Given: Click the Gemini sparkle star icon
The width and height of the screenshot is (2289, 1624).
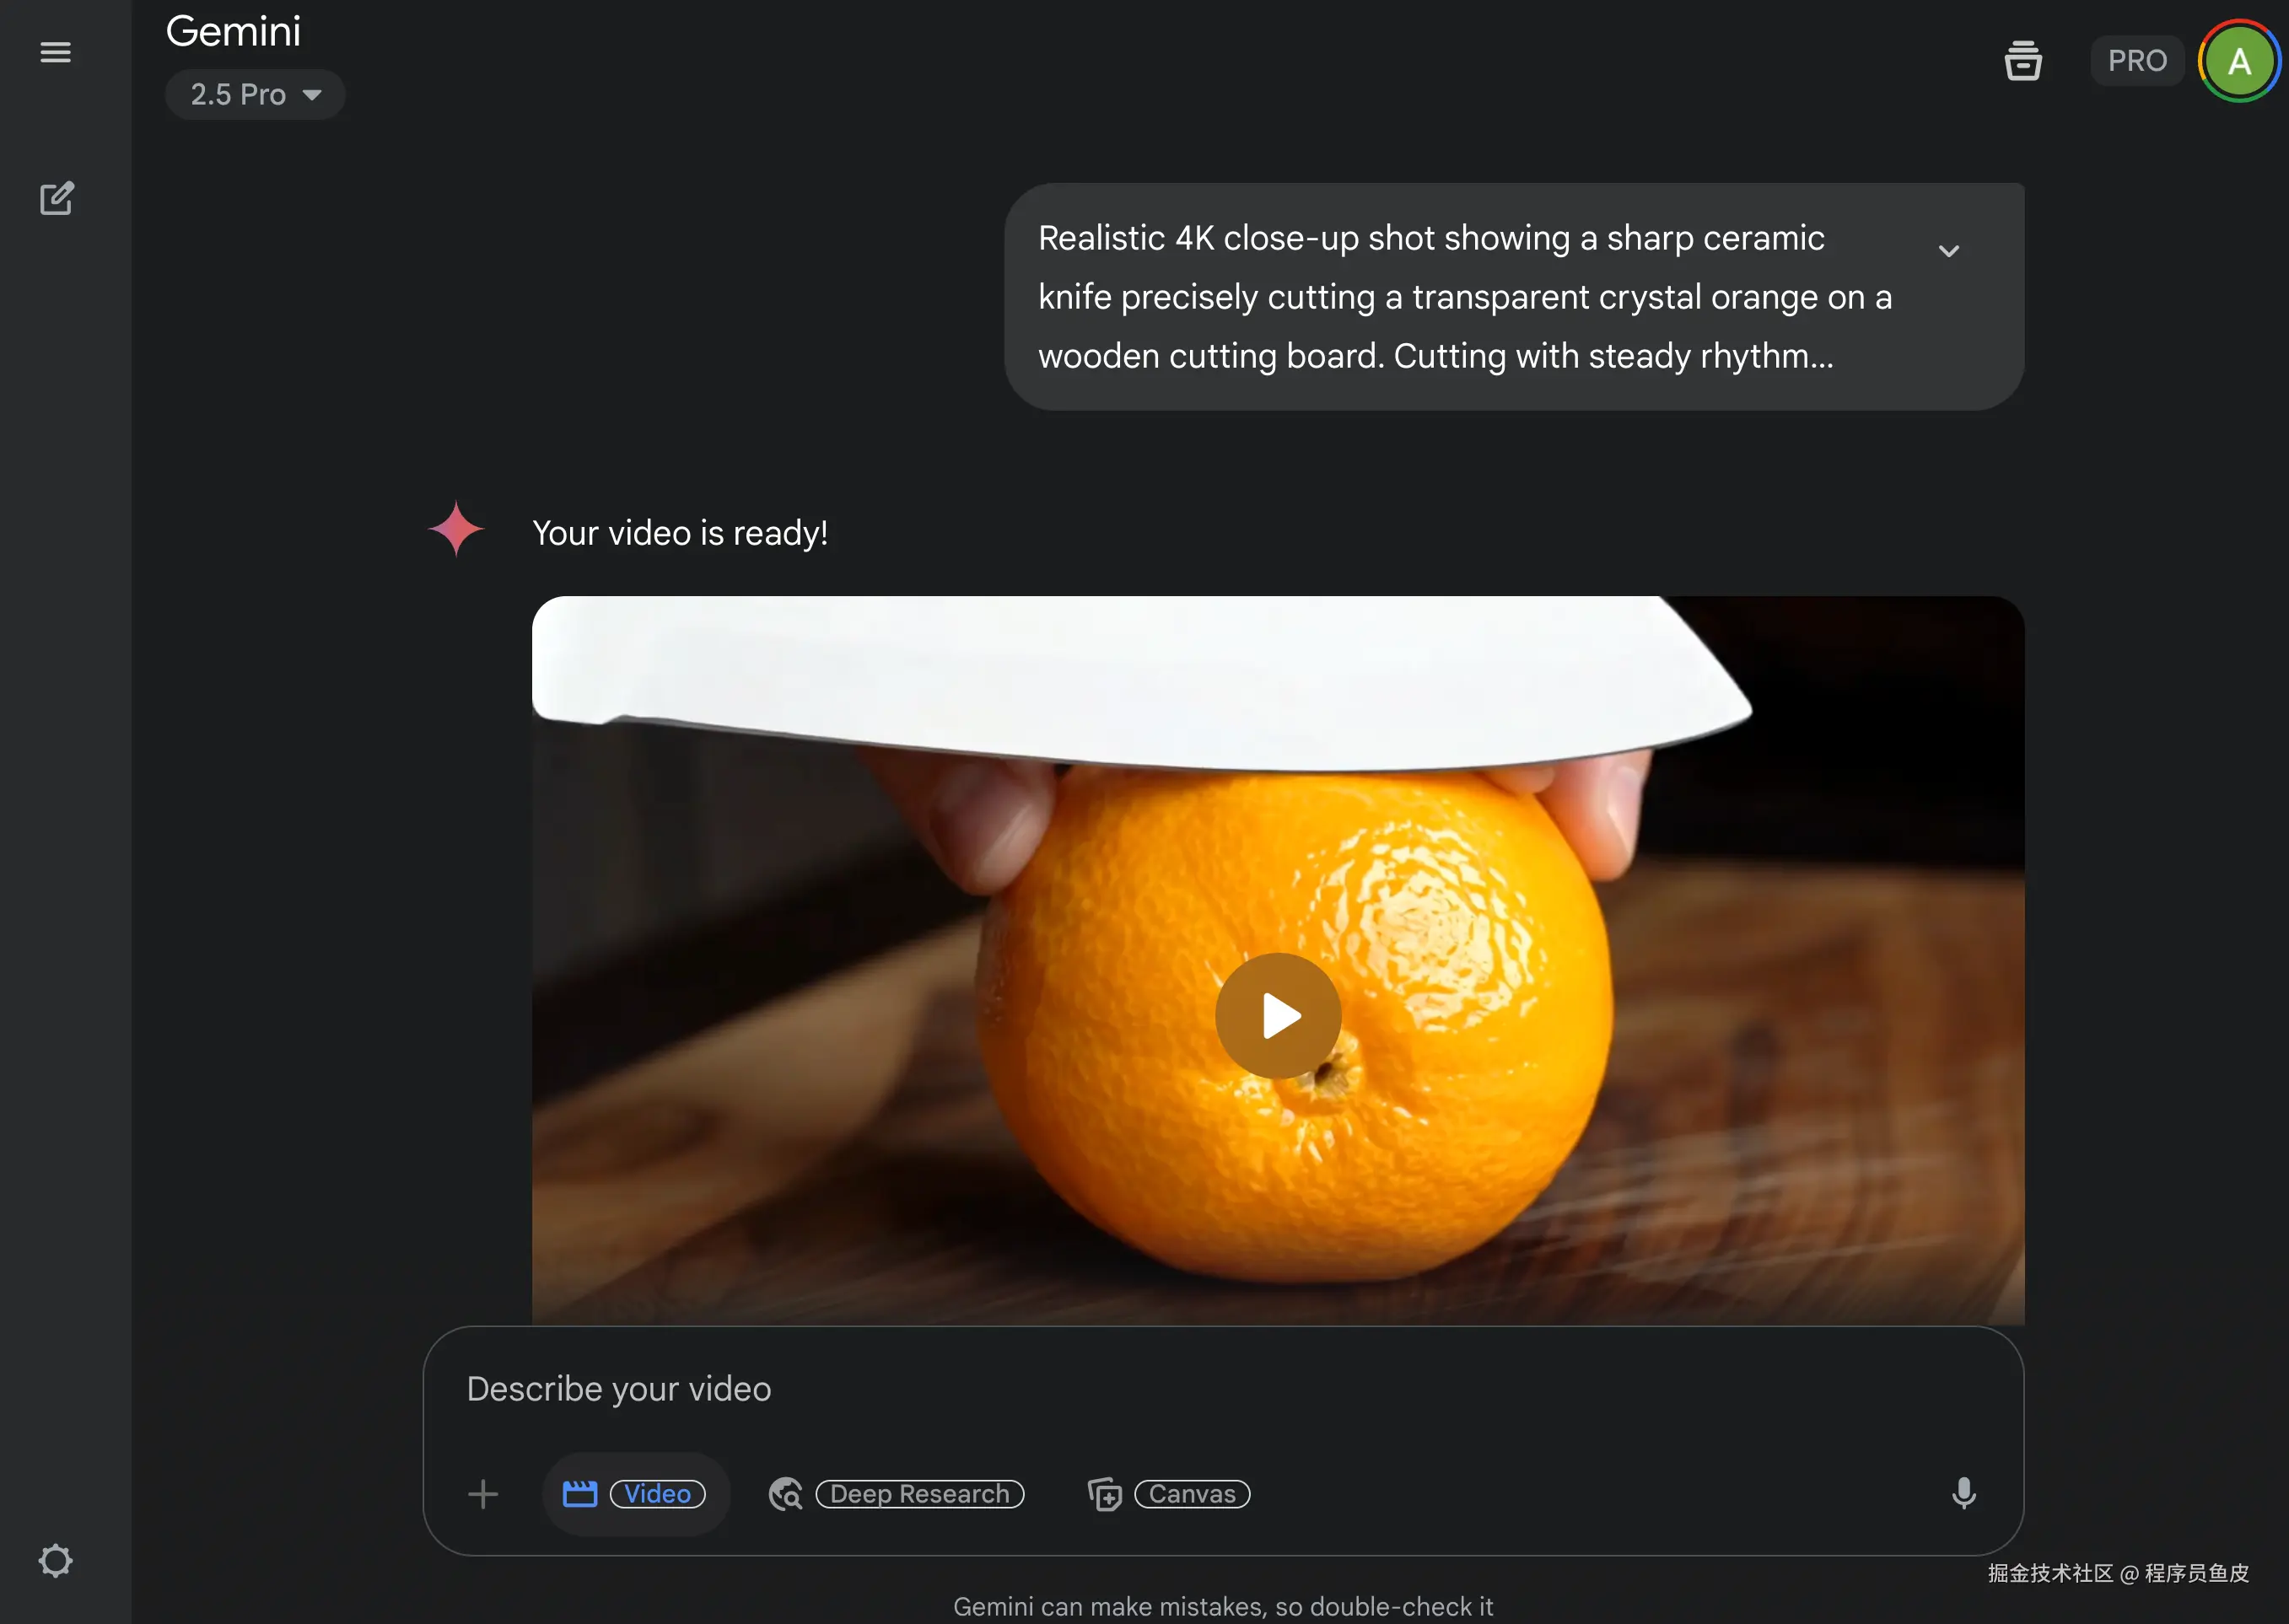Looking at the screenshot, I should click(456, 529).
